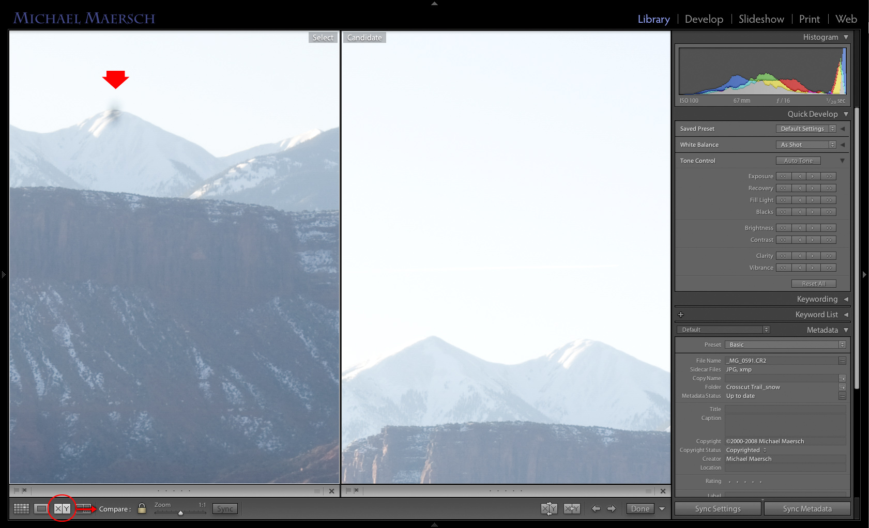Image resolution: width=869 pixels, height=528 pixels.
Task: Open the Slideshow module
Action: tap(761, 19)
